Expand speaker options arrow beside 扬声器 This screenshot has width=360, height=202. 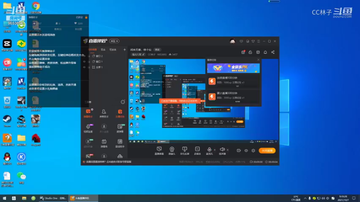coord(228,150)
